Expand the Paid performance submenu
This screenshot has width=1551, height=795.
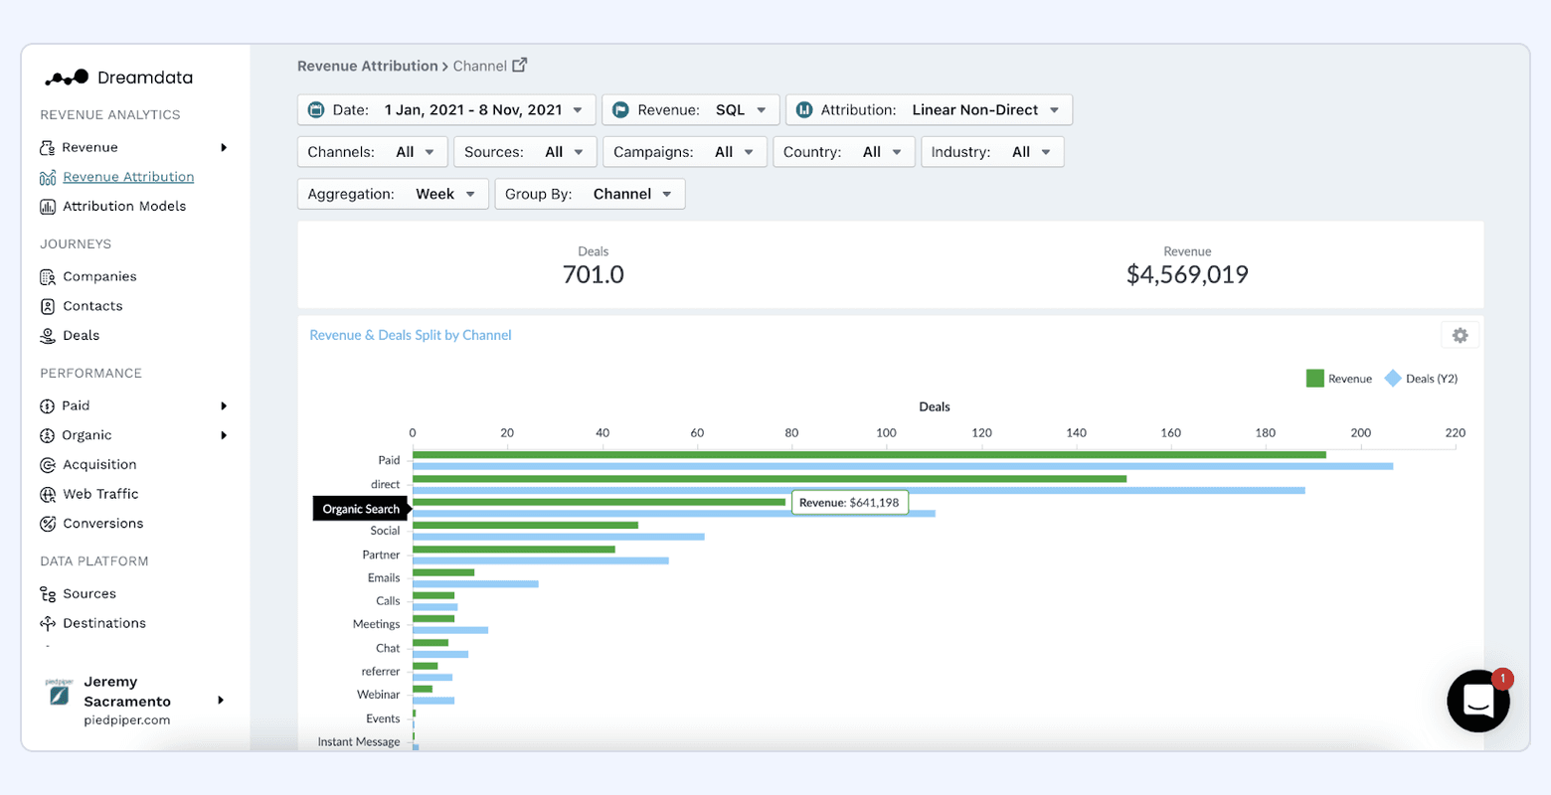click(223, 405)
